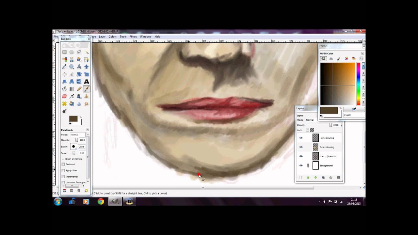
Task: Click the vertical hue rainbow strip
Action: click(358, 84)
